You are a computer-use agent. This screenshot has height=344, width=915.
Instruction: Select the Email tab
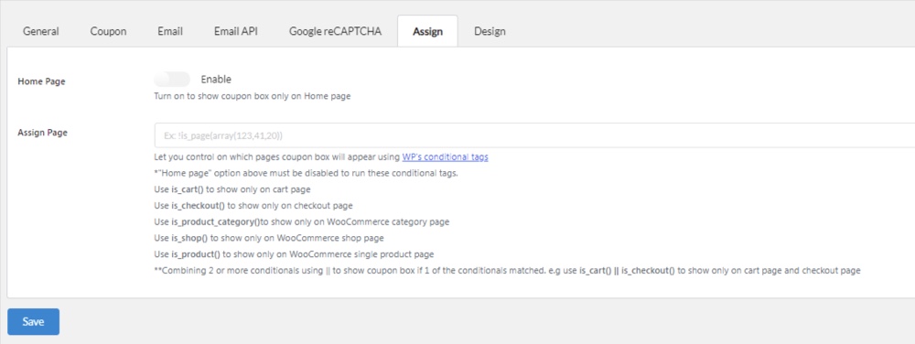coord(170,31)
